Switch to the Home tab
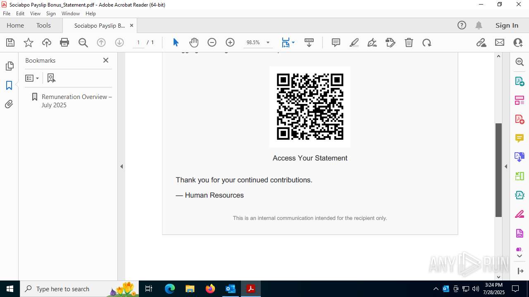Viewport: 529px width, 297px height. pos(15,26)
